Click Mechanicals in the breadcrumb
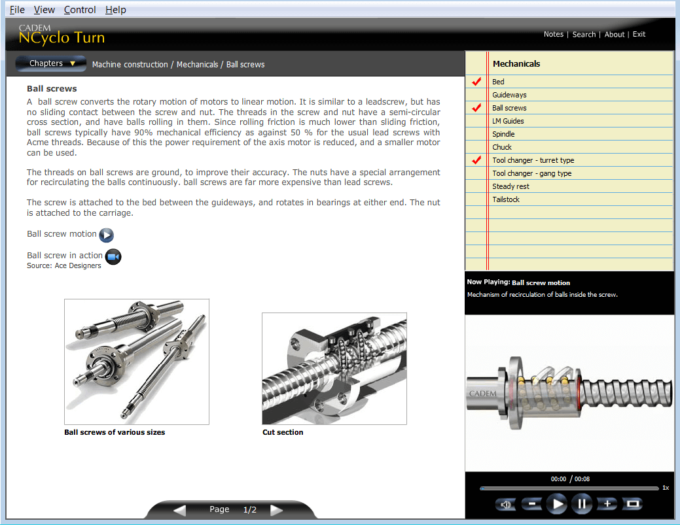Image resolution: width=680 pixels, height=525 pixels. tap(197, 65)
